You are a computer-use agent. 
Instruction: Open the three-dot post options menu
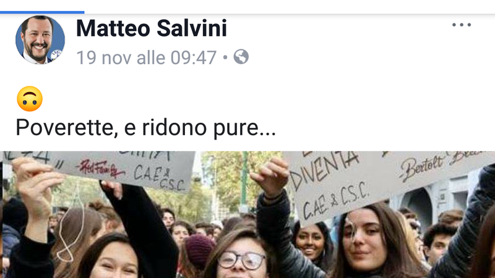click(x=461, y=25)
